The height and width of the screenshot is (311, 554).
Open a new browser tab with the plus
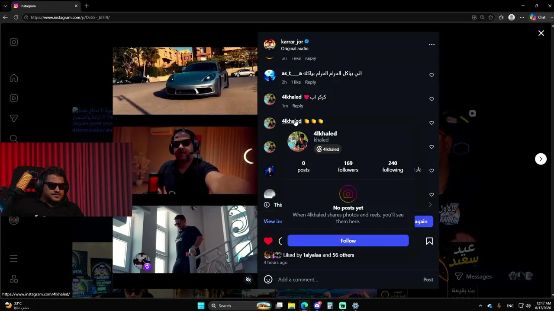pos(87,6)
